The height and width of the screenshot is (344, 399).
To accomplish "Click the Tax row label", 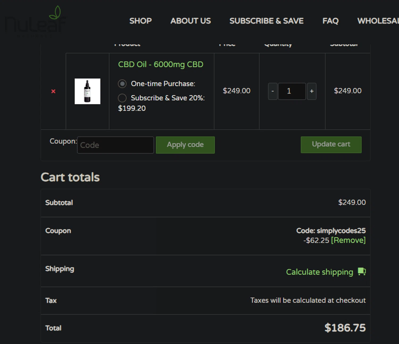I will pos(51,300).
